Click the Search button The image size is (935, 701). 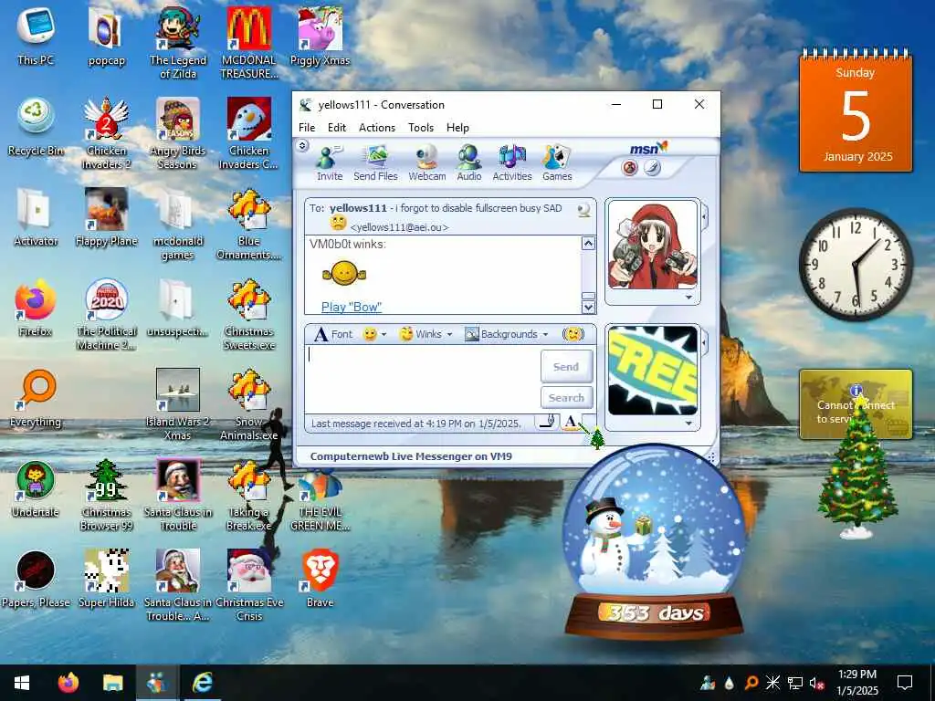(566, 398)
